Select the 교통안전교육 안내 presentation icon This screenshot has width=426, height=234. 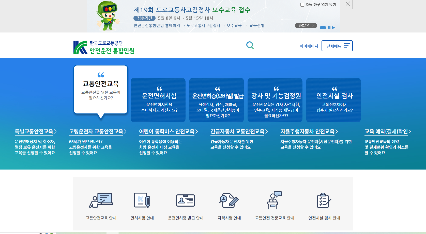[101, 200]
